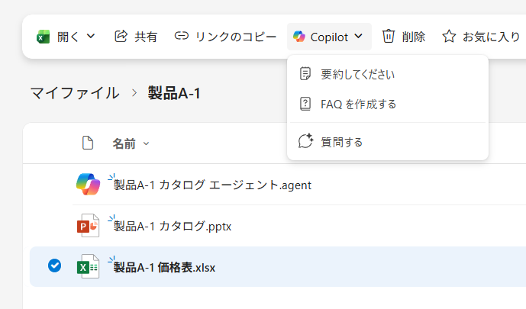Select 質問する in the Copilot menu

click(341, 141)
